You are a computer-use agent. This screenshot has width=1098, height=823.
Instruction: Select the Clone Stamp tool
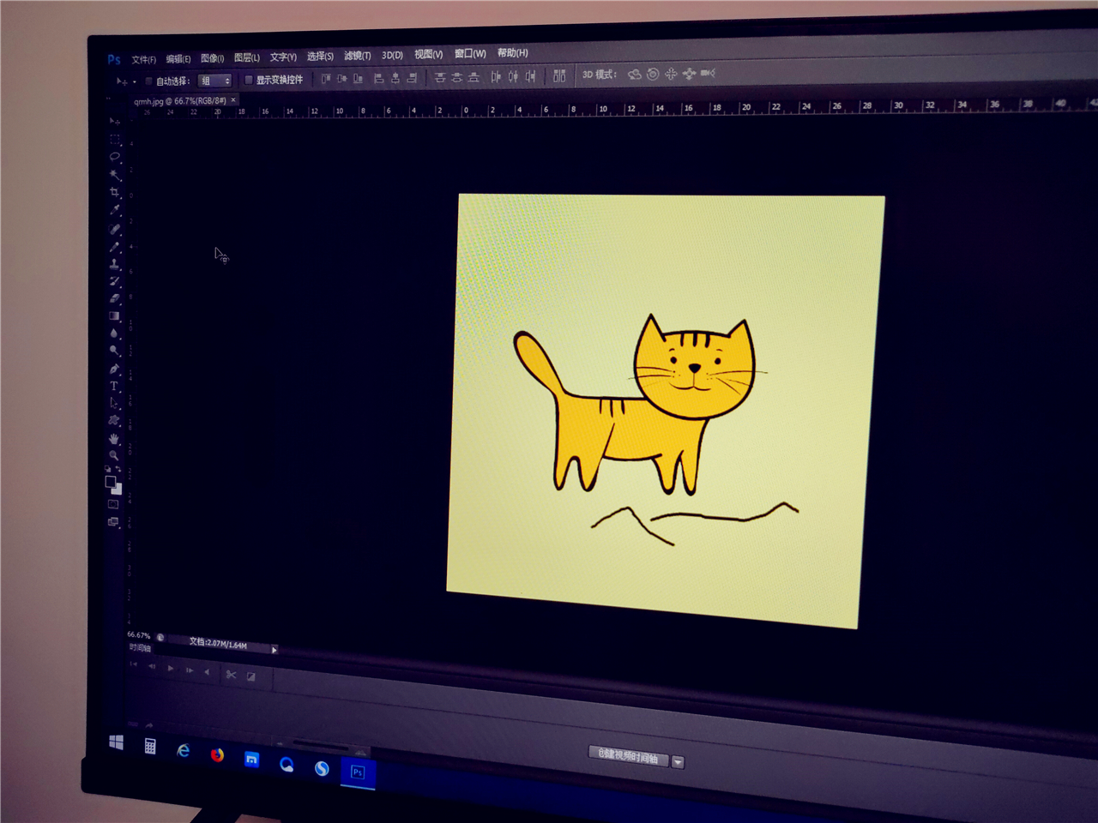tap(115, 264)
